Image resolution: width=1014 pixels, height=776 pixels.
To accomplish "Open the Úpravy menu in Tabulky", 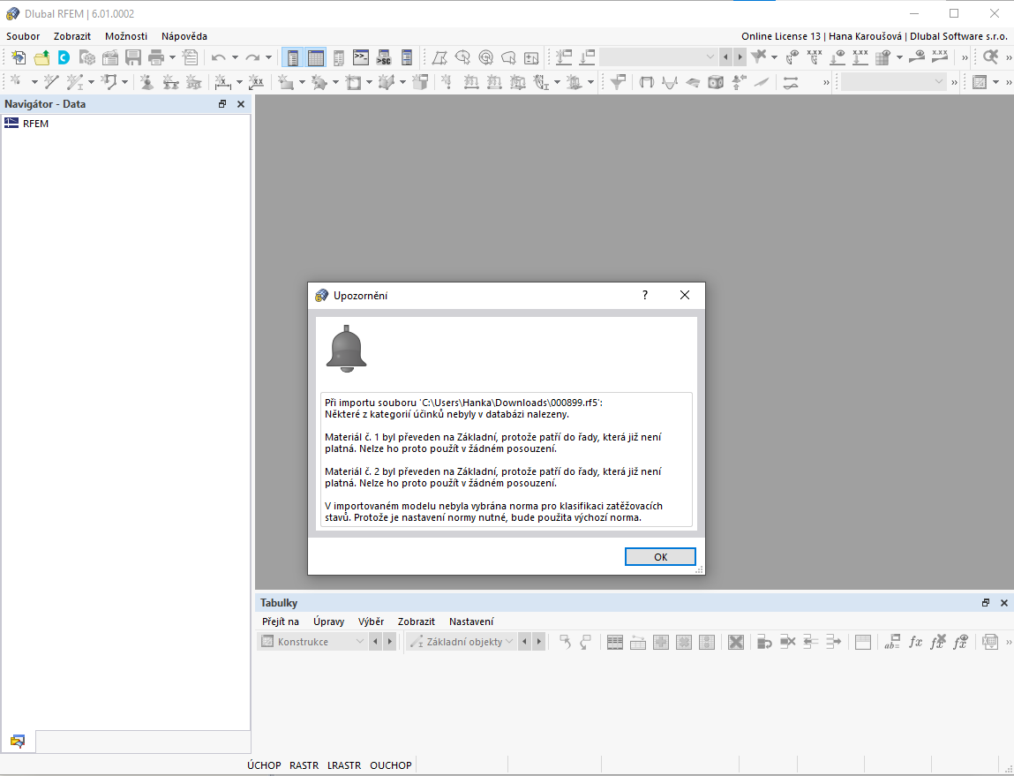I will pyautogui.click(x=328, y=622).
